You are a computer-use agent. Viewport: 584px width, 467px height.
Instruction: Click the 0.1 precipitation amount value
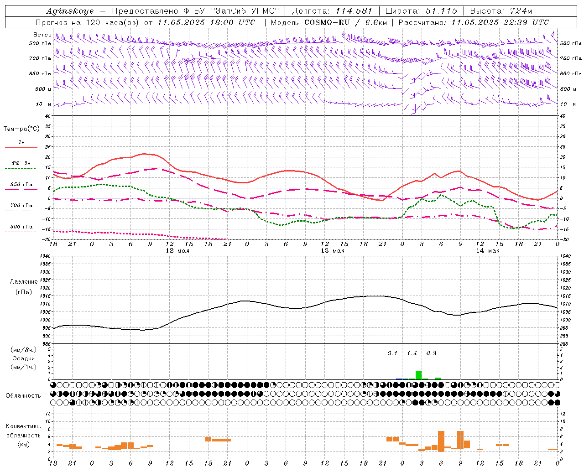pyautogui.click(x=392, y=353)
